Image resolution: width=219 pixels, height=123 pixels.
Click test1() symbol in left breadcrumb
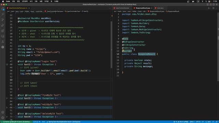(x=86, y=11)
